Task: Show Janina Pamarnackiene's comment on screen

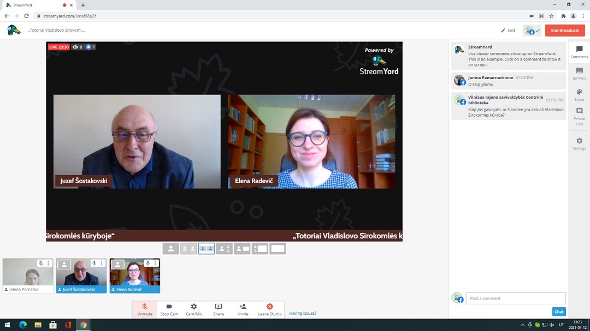Action: [508, 81]
